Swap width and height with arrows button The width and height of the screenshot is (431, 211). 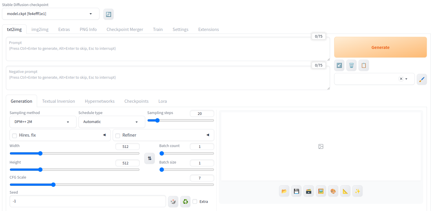tap(150, 158)
